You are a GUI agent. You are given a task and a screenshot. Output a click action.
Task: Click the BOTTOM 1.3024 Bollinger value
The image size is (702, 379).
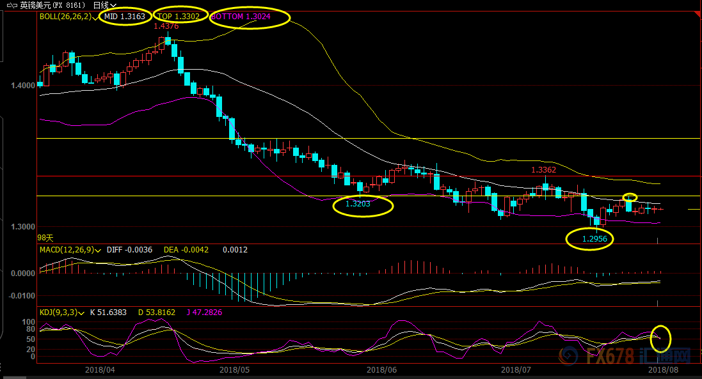click(246, 17)
